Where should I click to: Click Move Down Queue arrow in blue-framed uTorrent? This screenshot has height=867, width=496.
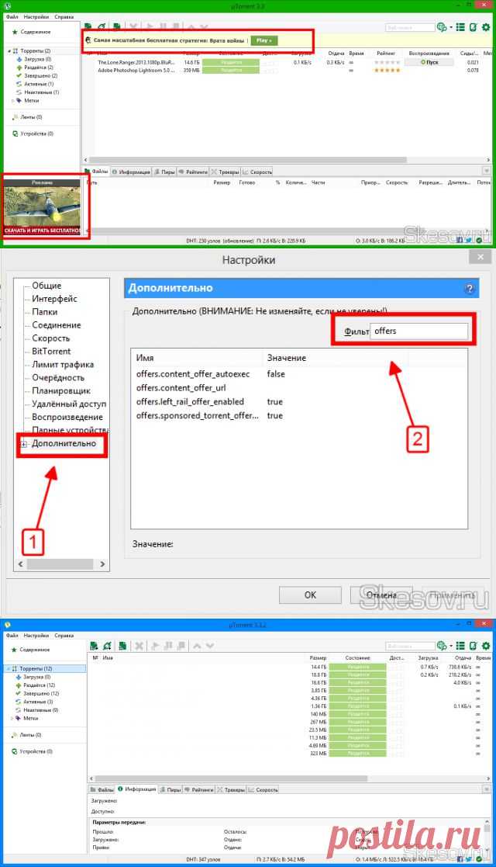[210, 645]
